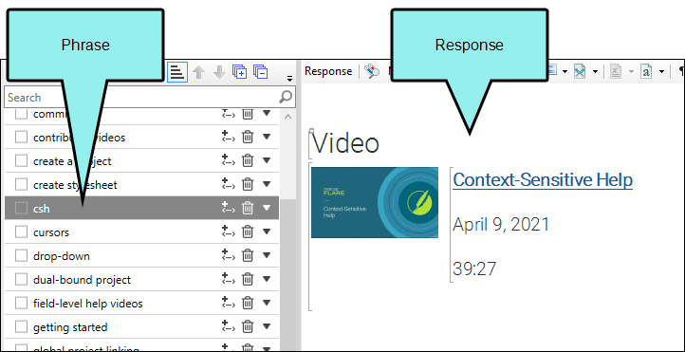Toggle the left-align list view icon
The width and height of the screenshot is (685, 352).
(177, 72)
